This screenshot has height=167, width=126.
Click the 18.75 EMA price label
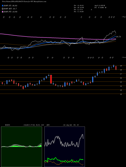click(118, 37)
